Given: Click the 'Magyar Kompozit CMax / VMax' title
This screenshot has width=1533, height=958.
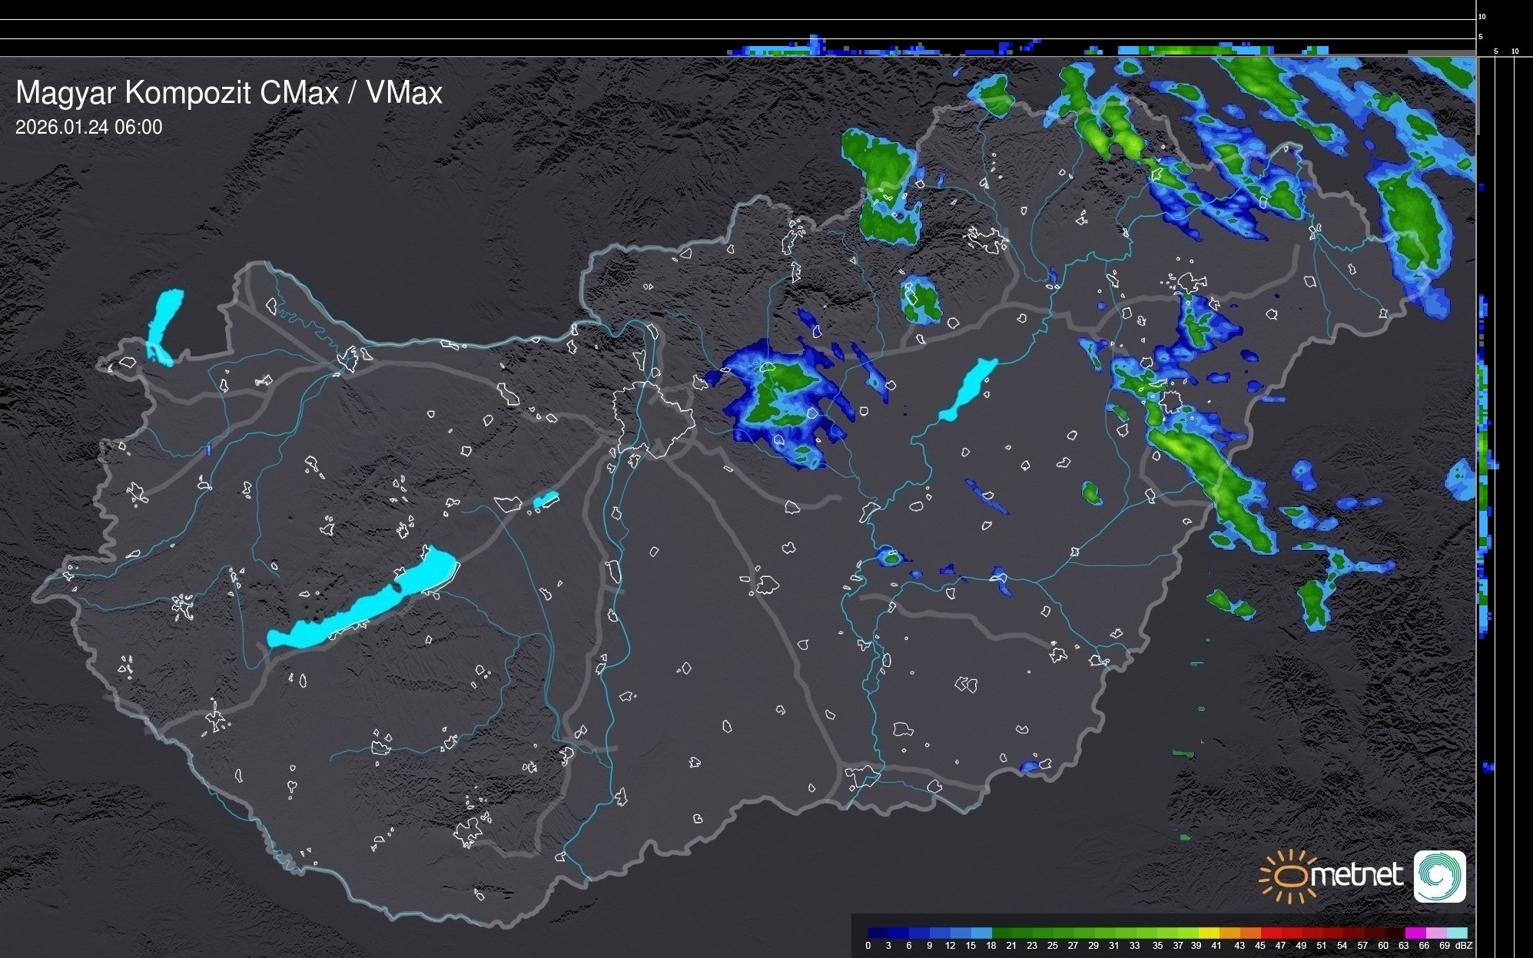Looking at the screenshot, I should click(x=229, y=93).
